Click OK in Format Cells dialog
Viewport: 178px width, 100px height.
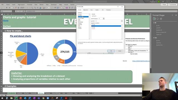click(111, 51)
